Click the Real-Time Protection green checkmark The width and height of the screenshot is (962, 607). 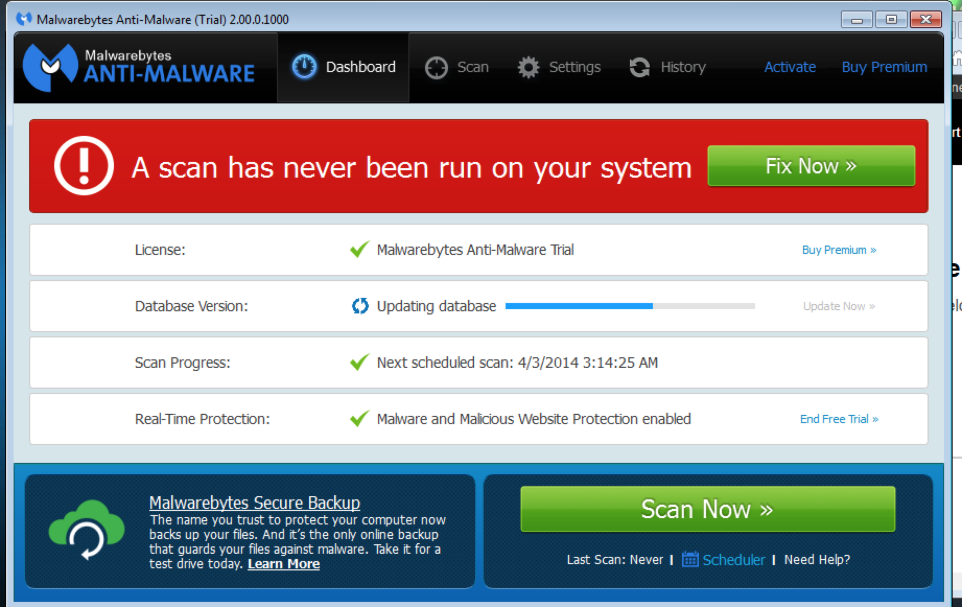tap(359, 418)
